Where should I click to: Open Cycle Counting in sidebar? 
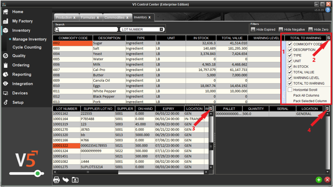tap(27, 47)
